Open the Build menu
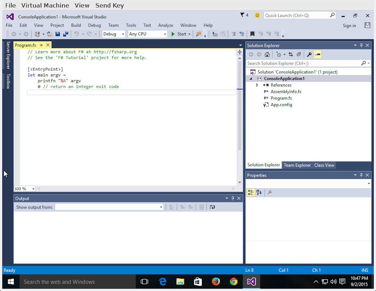 pyautogui.click(x=76, y=25)
